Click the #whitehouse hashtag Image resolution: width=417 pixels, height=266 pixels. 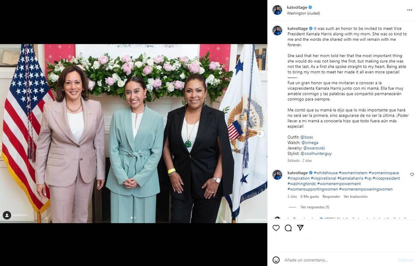[x=326, y=173]
